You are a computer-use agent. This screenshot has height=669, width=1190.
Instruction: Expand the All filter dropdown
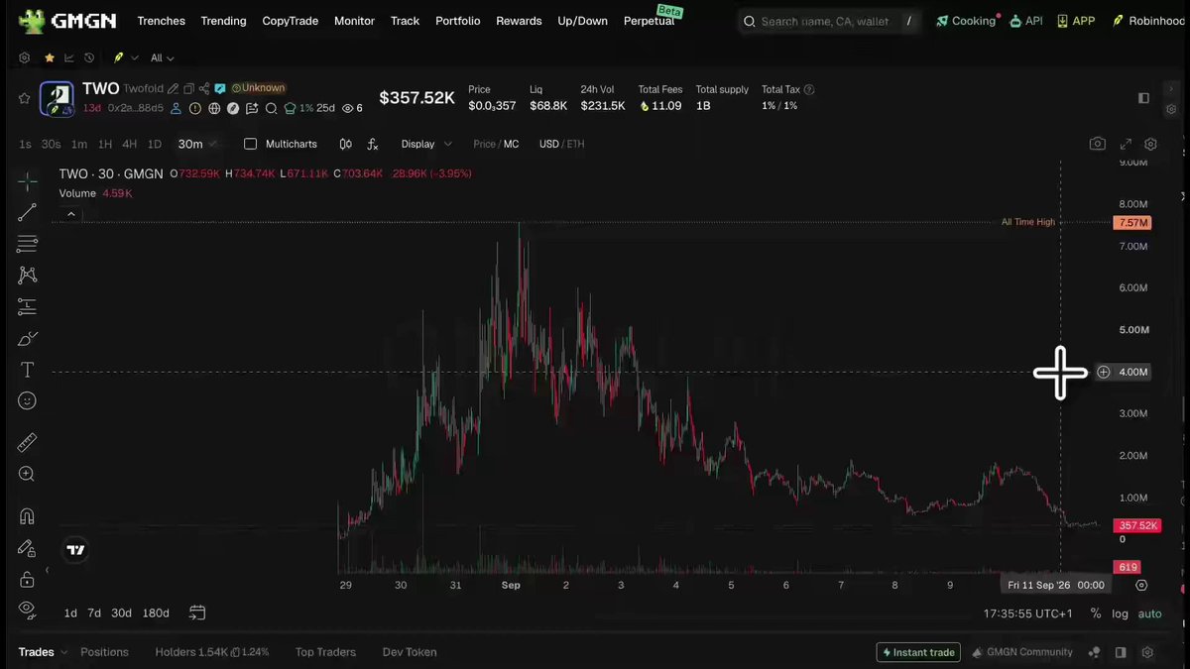point(163,58)
